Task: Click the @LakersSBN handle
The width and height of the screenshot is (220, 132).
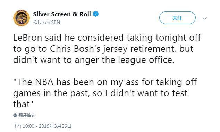Action: coord(46,22)
